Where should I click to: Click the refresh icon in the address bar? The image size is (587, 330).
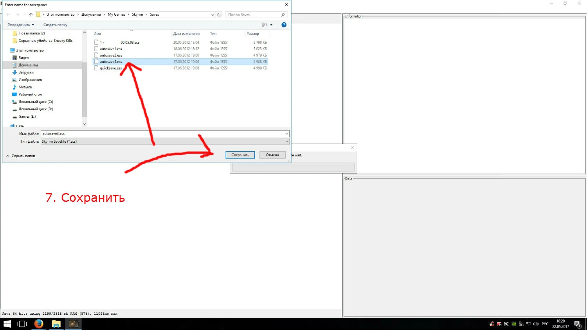(219, 14)
